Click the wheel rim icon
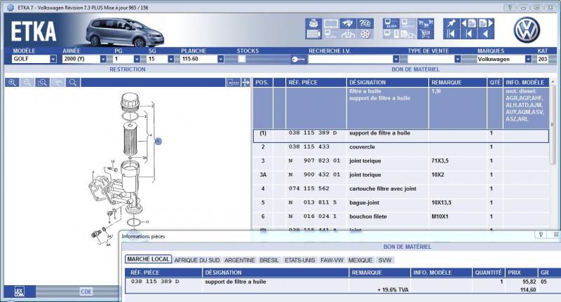This screenshot has width=561, height=302. pos(365,34)
